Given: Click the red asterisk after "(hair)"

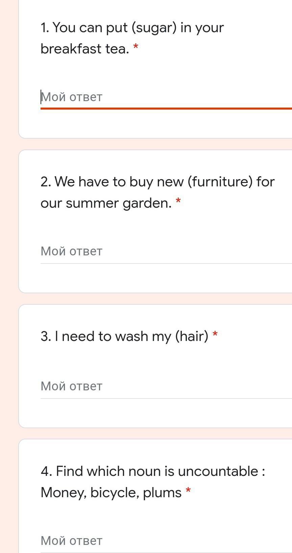Looking at the screenshot, I should tap(215, 335).
